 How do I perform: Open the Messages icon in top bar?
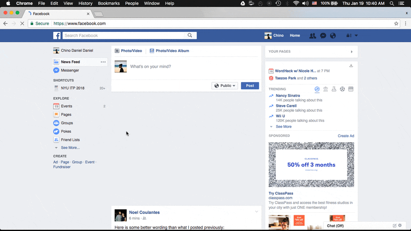click(x=323, y=36)
